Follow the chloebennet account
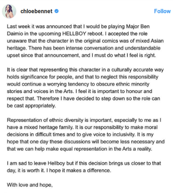Screen dimensions: 173x193 (x=162, y=11)
